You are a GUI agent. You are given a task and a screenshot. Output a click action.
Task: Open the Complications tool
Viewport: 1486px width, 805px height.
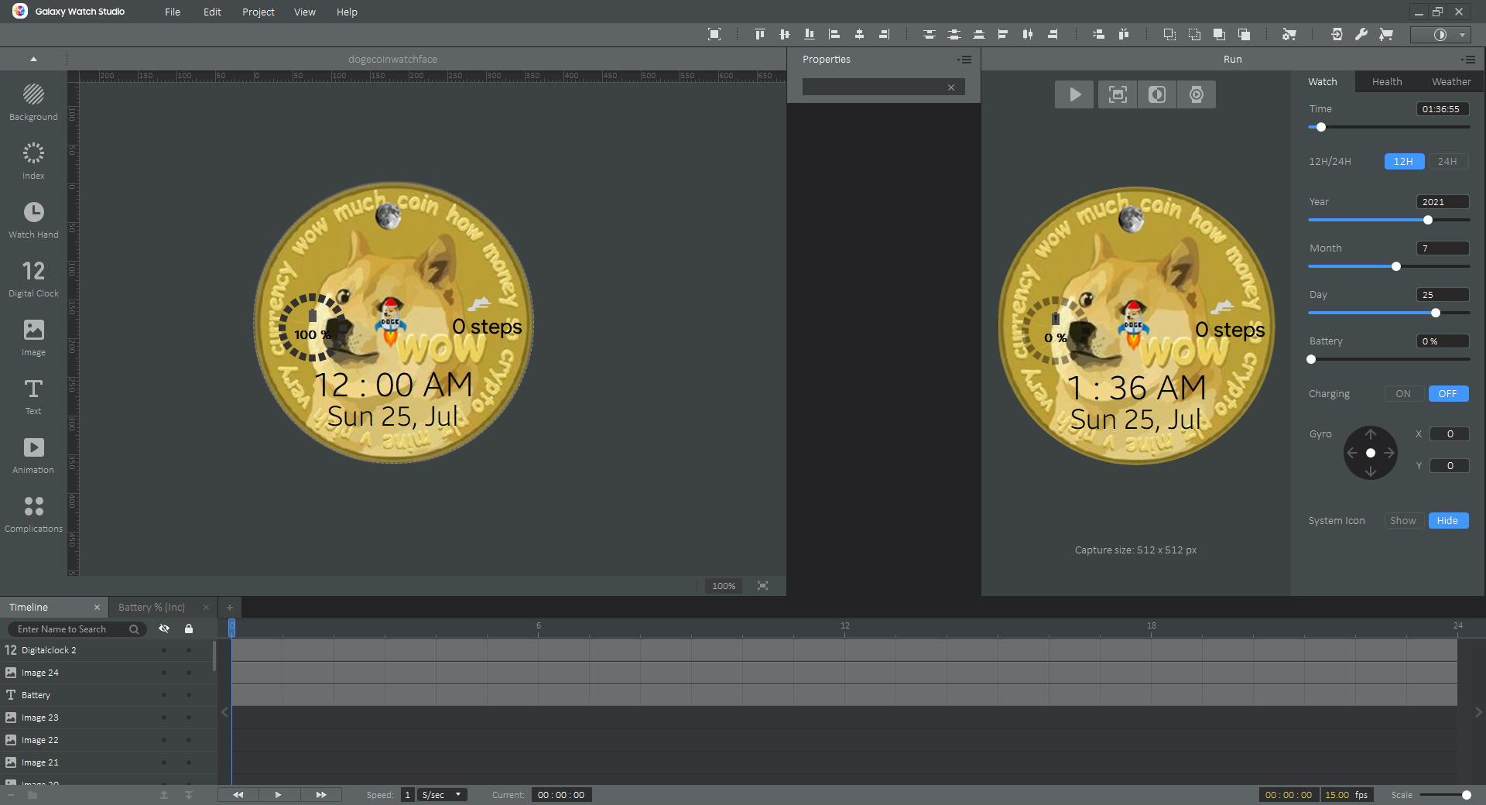[33, 514]
